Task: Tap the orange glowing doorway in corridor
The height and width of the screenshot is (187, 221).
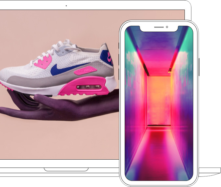Action: 159,99
